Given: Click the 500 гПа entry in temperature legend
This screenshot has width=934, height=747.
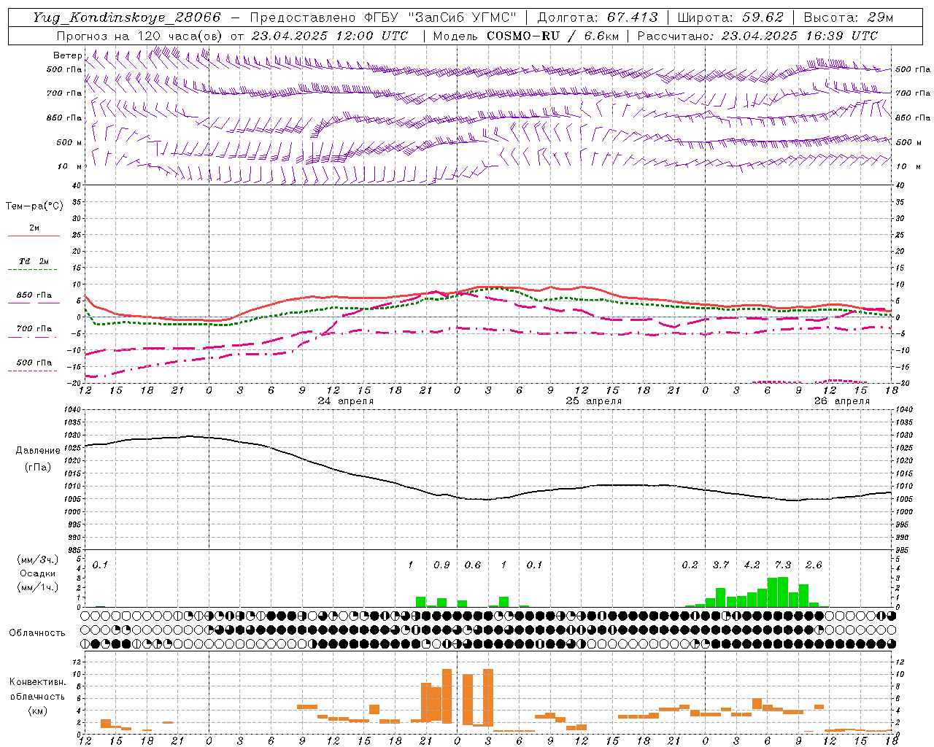Looking at the screenshot, I should point(34,365).
